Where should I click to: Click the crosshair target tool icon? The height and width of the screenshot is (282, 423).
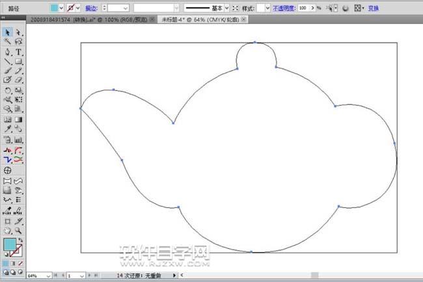pos(7,170)
